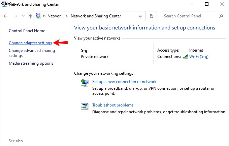Image resolution: width=229 pixels, height=146 pixels.
Task: Click the 'Private network' label
Action: coord(95,57)
